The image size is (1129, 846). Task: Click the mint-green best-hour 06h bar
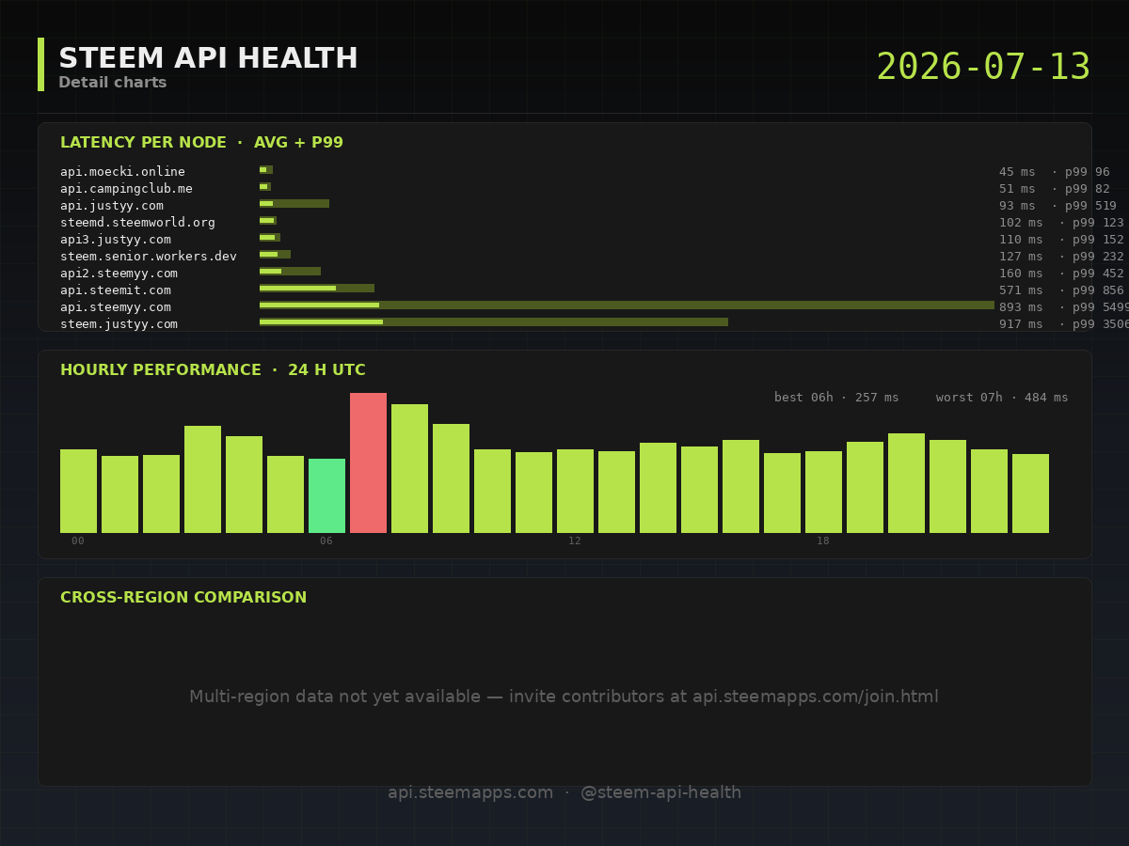326,495
